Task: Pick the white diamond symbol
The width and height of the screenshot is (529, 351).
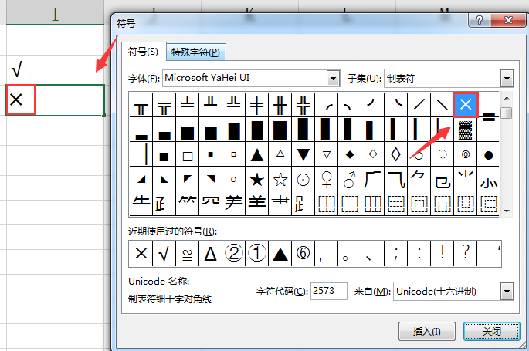Action: [373, 154]
